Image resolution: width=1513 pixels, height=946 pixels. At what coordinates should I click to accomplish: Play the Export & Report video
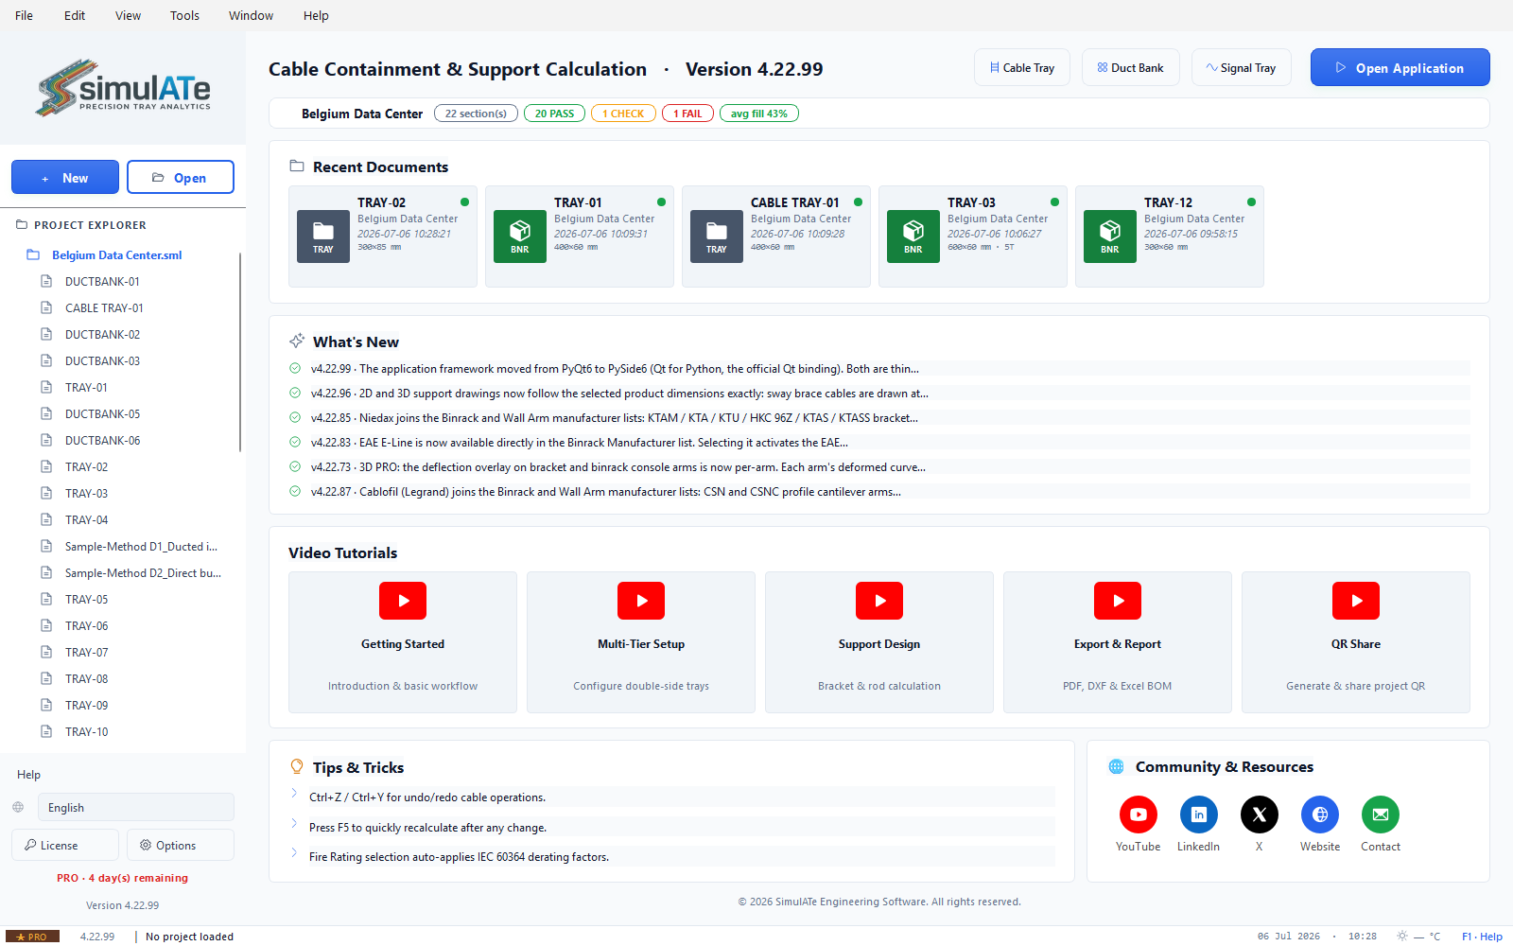click(x=1118, y=601)
